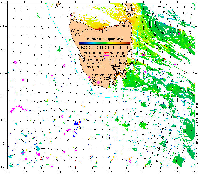Click the 'Hobart' city label
Image resolution: width=200 pixels, height=175 pixels.
coord(116,66)
